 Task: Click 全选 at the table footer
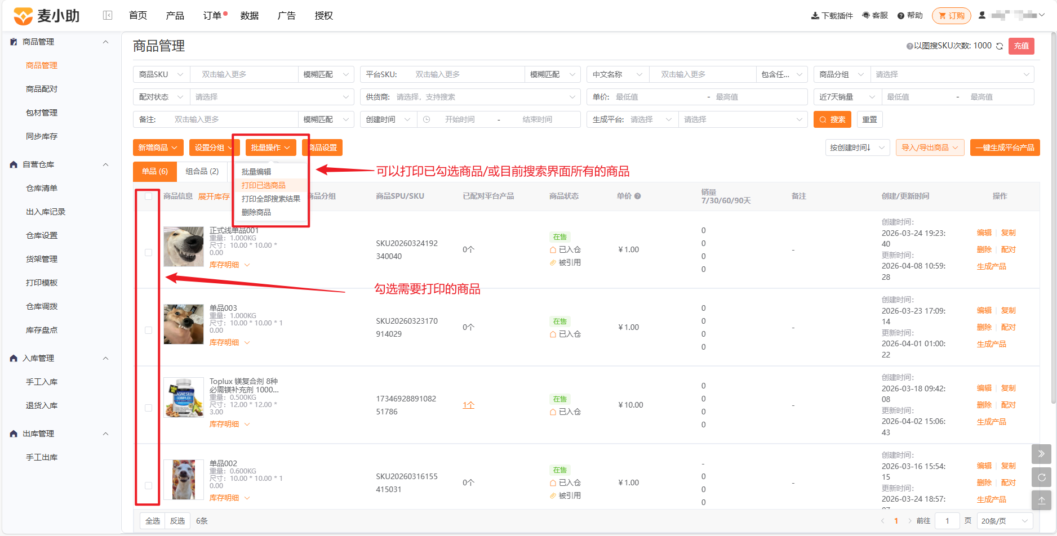pyautogui.click(x=153, y=521)
